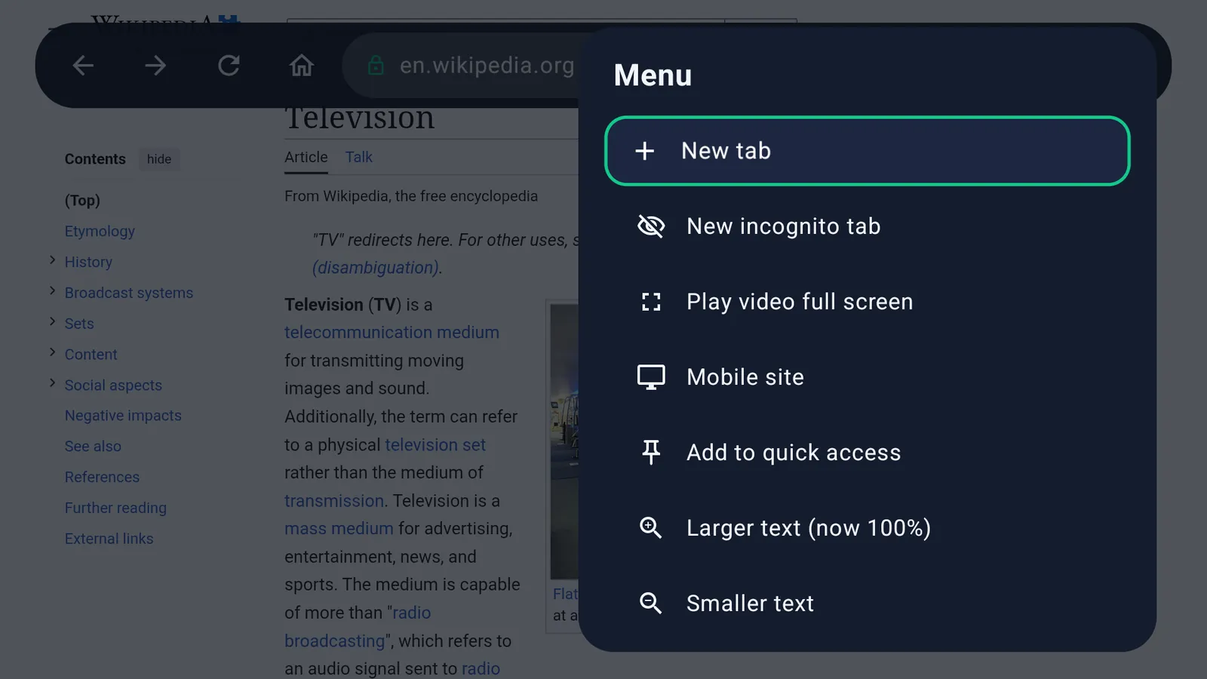The image size is (1207, 679).
Task: Follow the telecommunication medium link
Action: tap(392, 333)
